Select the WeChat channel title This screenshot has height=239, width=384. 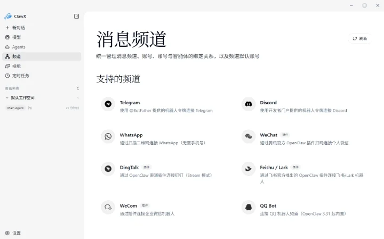pos(268,135)
